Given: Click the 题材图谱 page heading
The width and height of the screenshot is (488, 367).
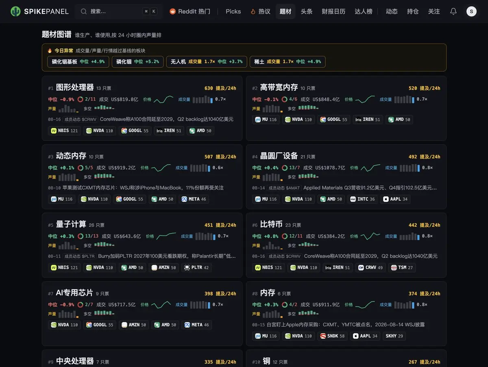Looking at the screenshot, I should tap(57, 34).
